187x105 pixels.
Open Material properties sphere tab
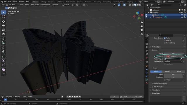click(147, 83)
